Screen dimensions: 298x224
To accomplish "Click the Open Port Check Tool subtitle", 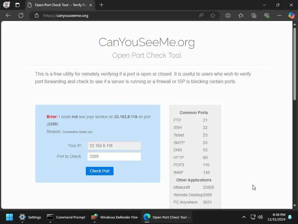I will pyautogui.click(x=147, y=55).
